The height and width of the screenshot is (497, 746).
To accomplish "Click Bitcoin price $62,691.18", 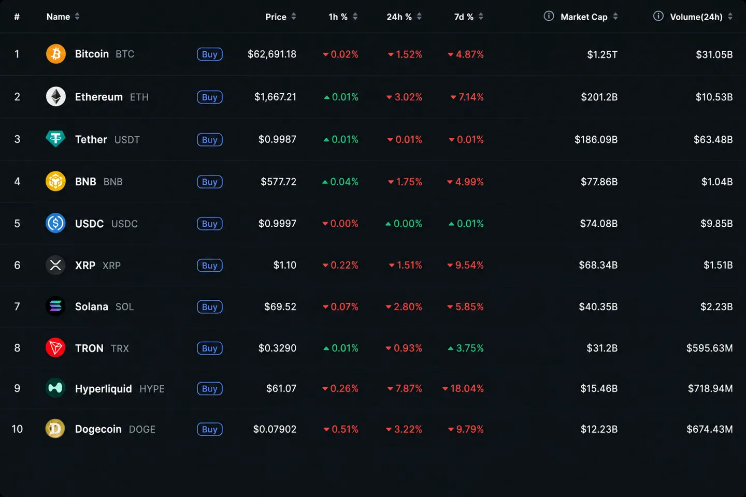I will tap(272, 54).
